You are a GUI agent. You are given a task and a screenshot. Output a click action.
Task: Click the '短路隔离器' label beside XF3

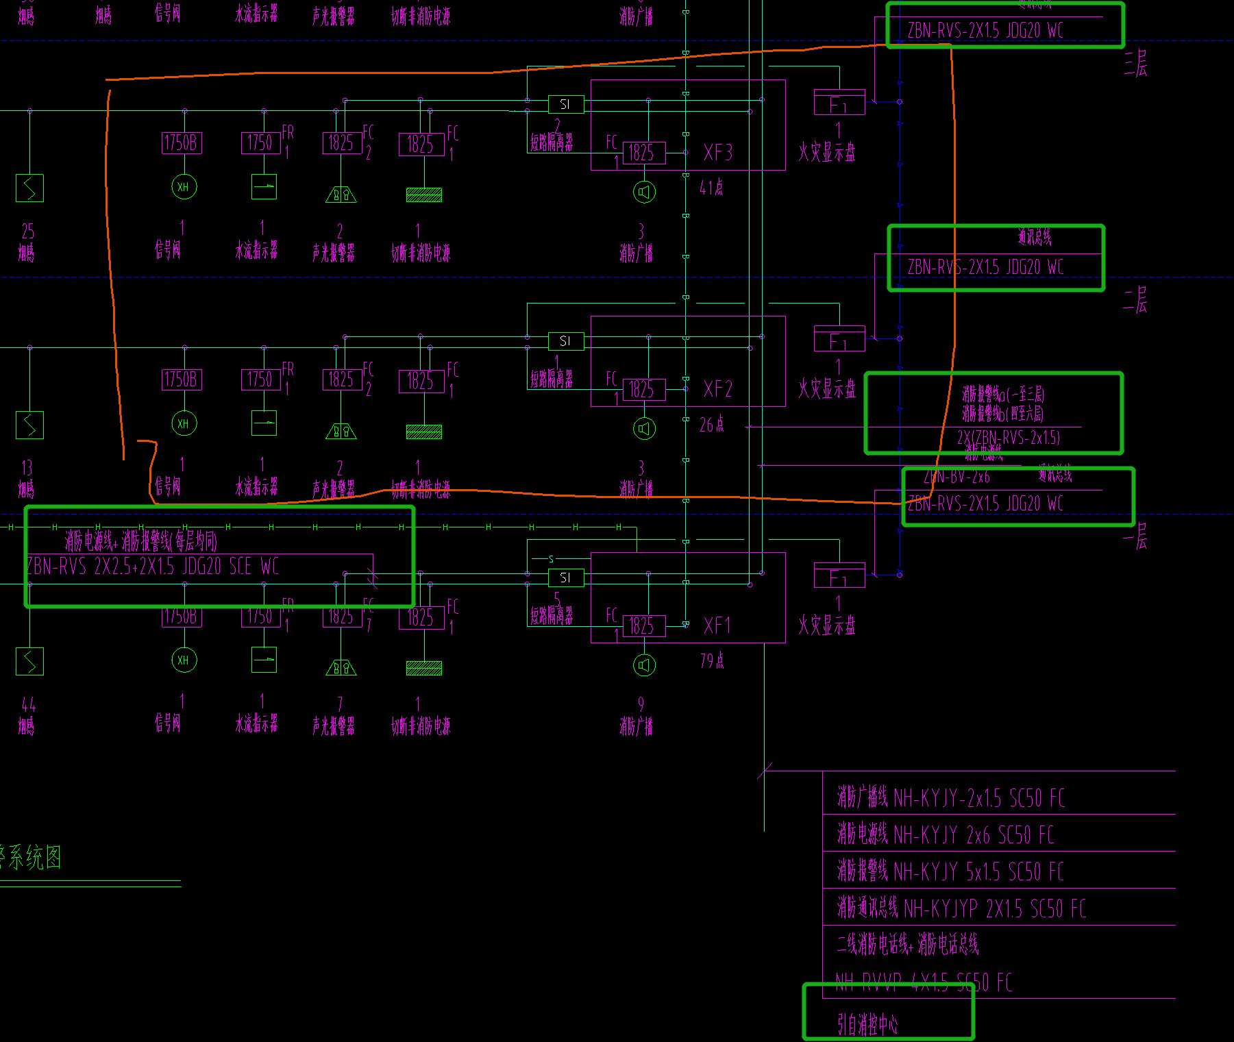[x=552, y=142]
